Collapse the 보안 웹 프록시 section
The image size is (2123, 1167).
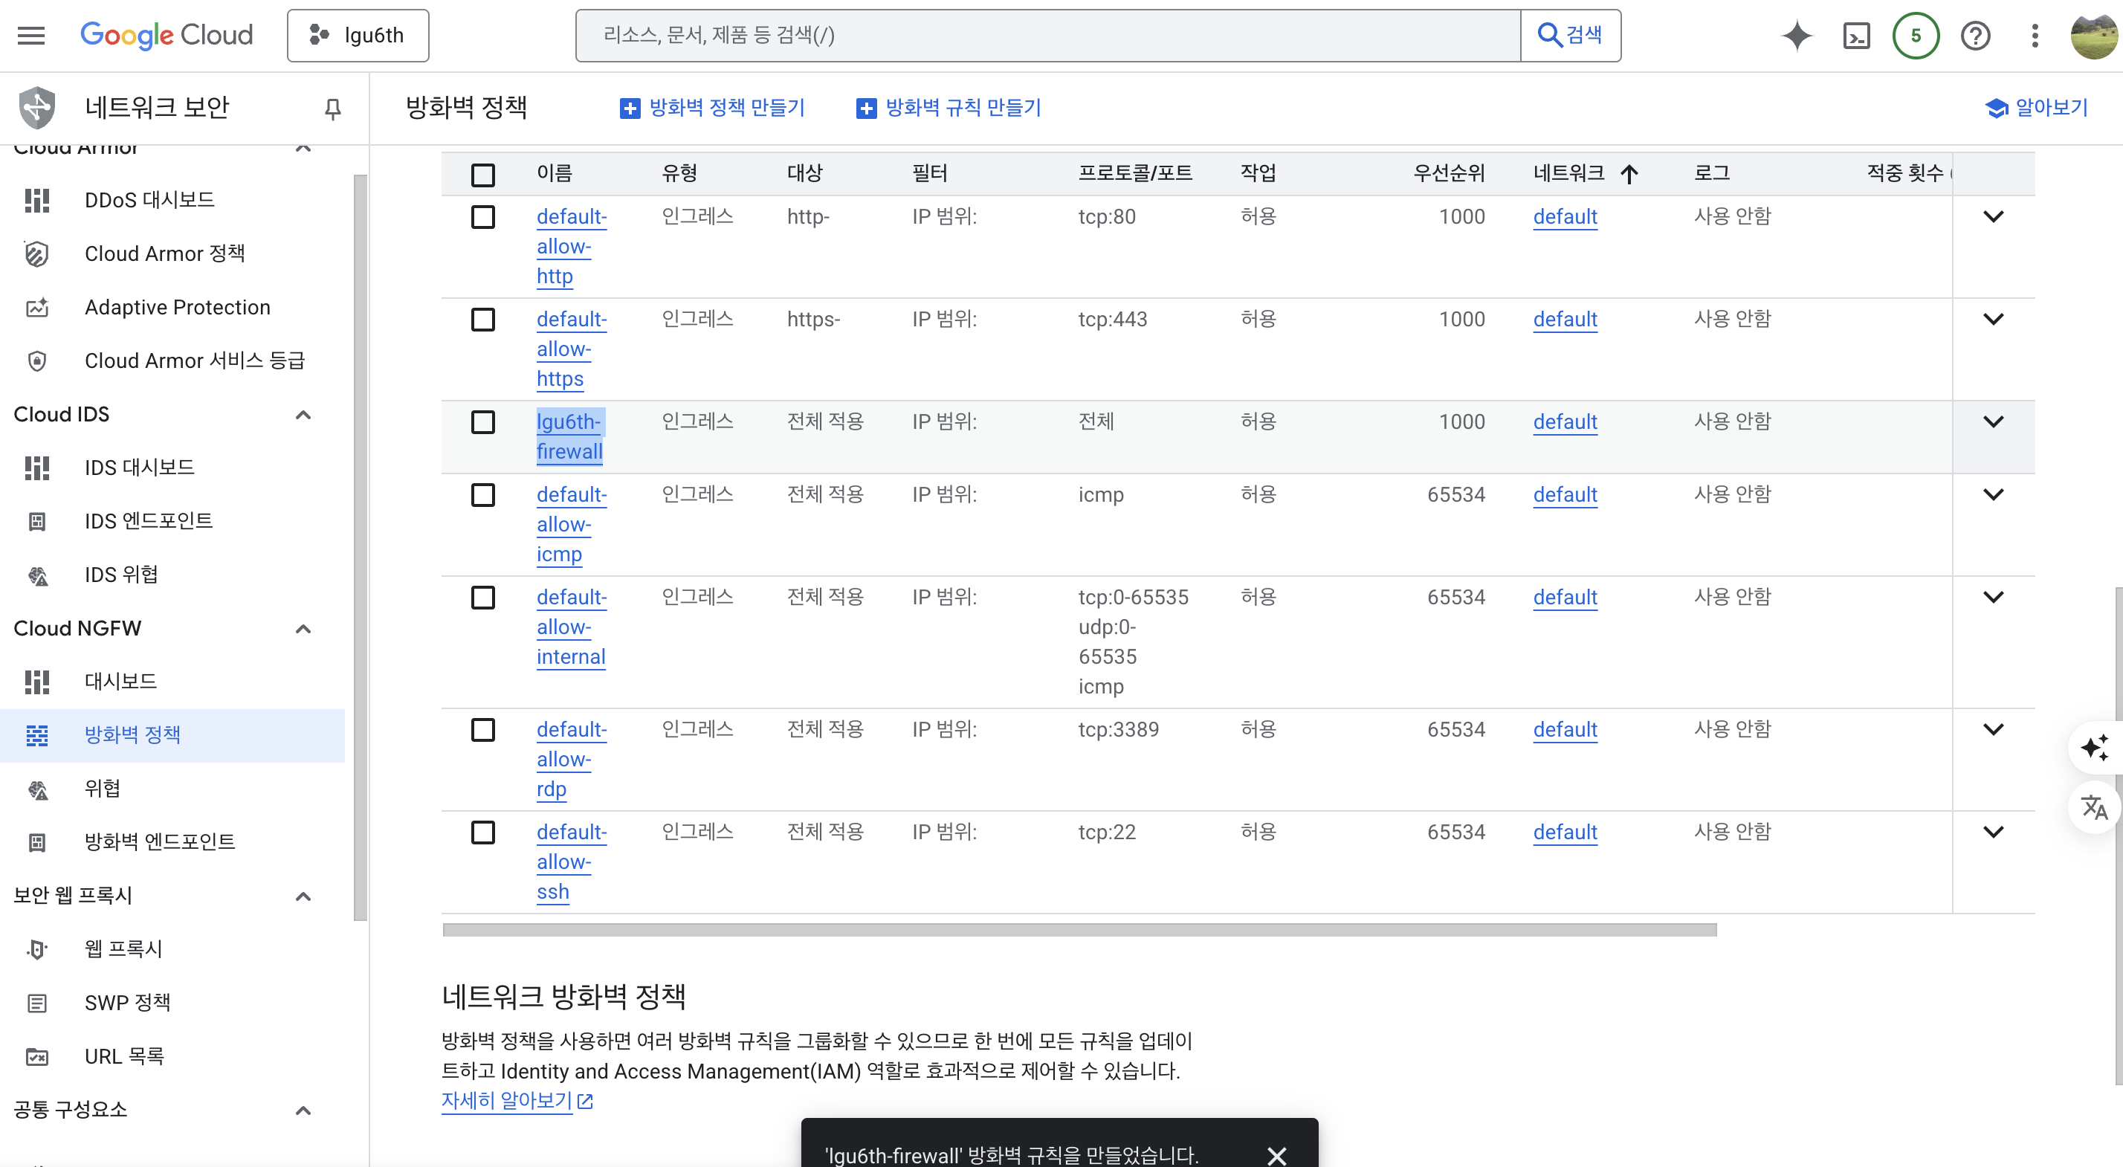303,896
